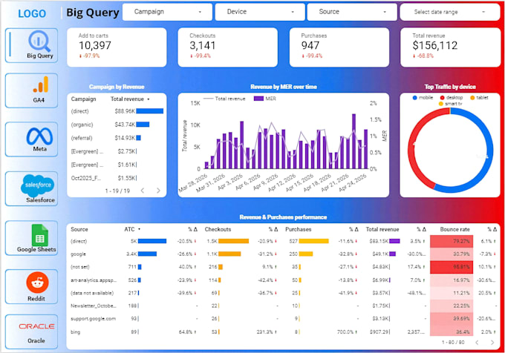Select the bing source row
Viewport: 505px width, 353px height.
tap(284, 331)
